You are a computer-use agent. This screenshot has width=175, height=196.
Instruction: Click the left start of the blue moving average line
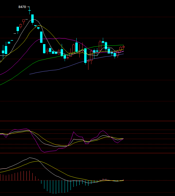pyautogui.click(x=30, y=74)
